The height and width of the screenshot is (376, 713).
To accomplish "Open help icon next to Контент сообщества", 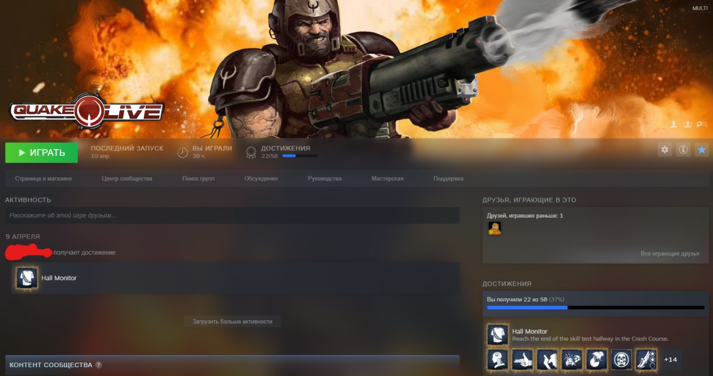I will point(99,365).
